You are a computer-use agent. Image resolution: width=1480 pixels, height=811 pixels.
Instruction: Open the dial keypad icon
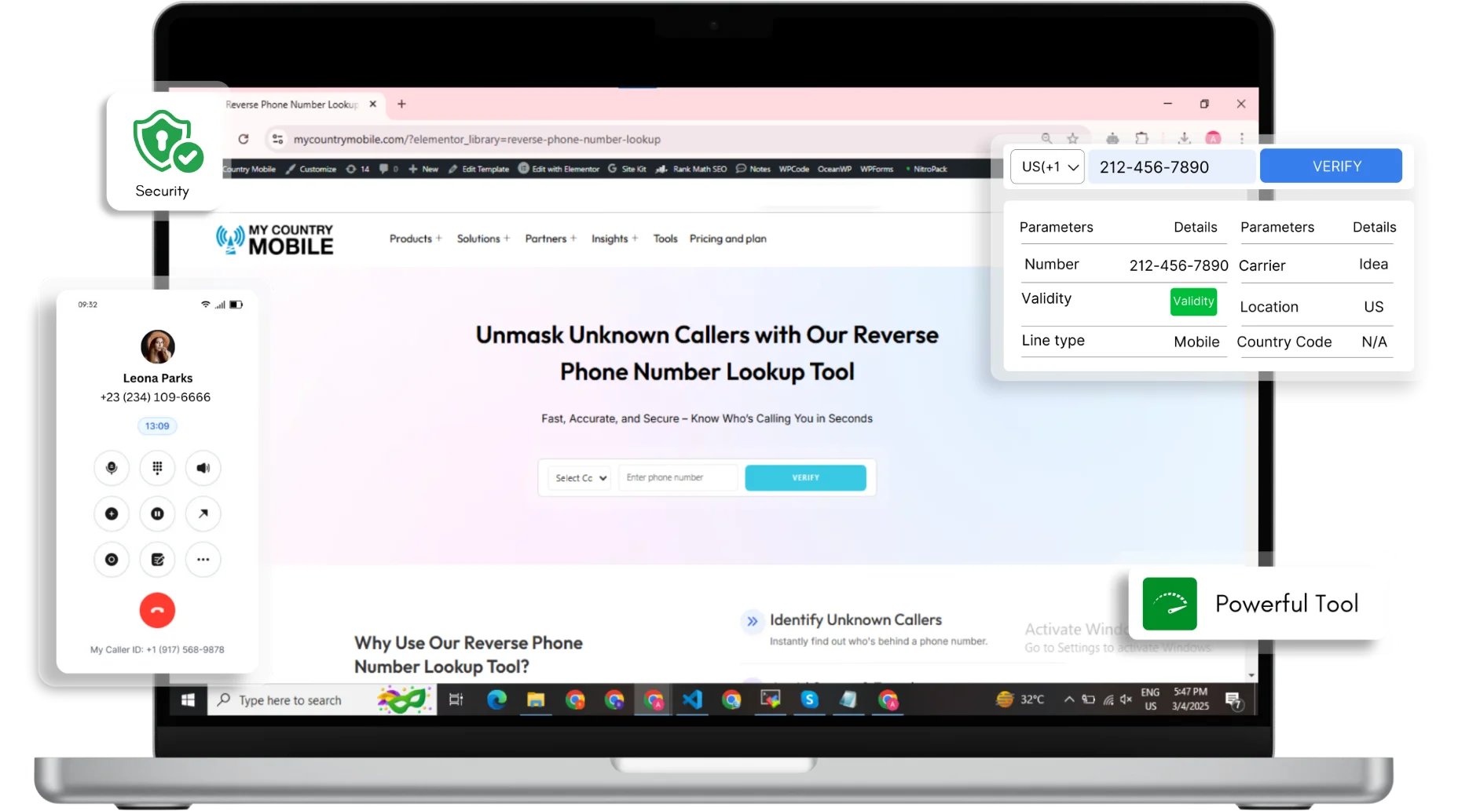(157, 468)
